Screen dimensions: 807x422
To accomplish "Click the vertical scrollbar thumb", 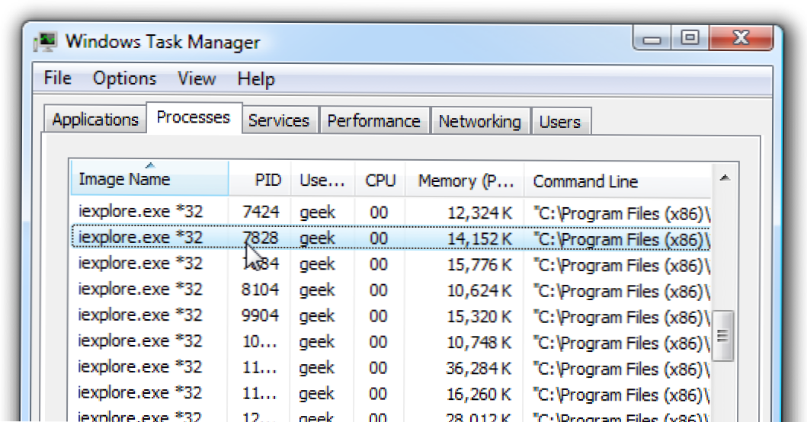I will [724, 334].
